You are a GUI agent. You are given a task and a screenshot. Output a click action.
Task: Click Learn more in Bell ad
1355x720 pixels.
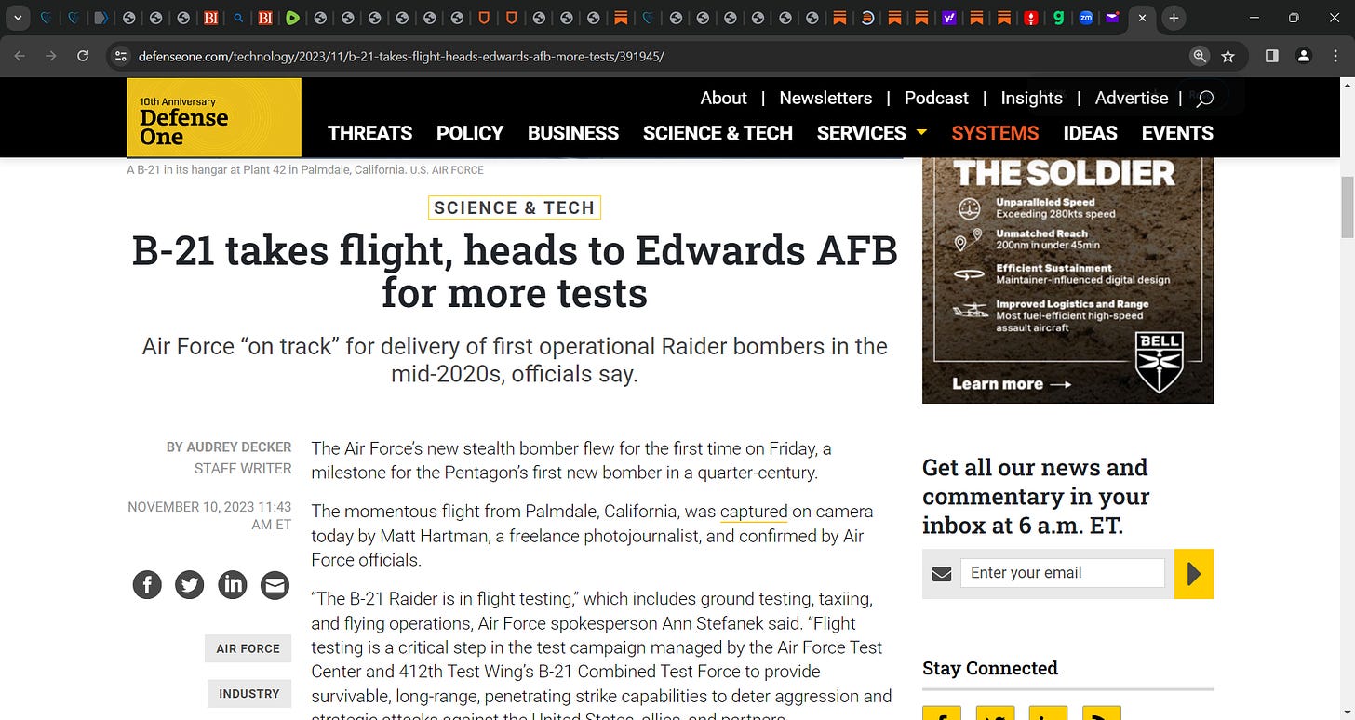point(1012,383)
